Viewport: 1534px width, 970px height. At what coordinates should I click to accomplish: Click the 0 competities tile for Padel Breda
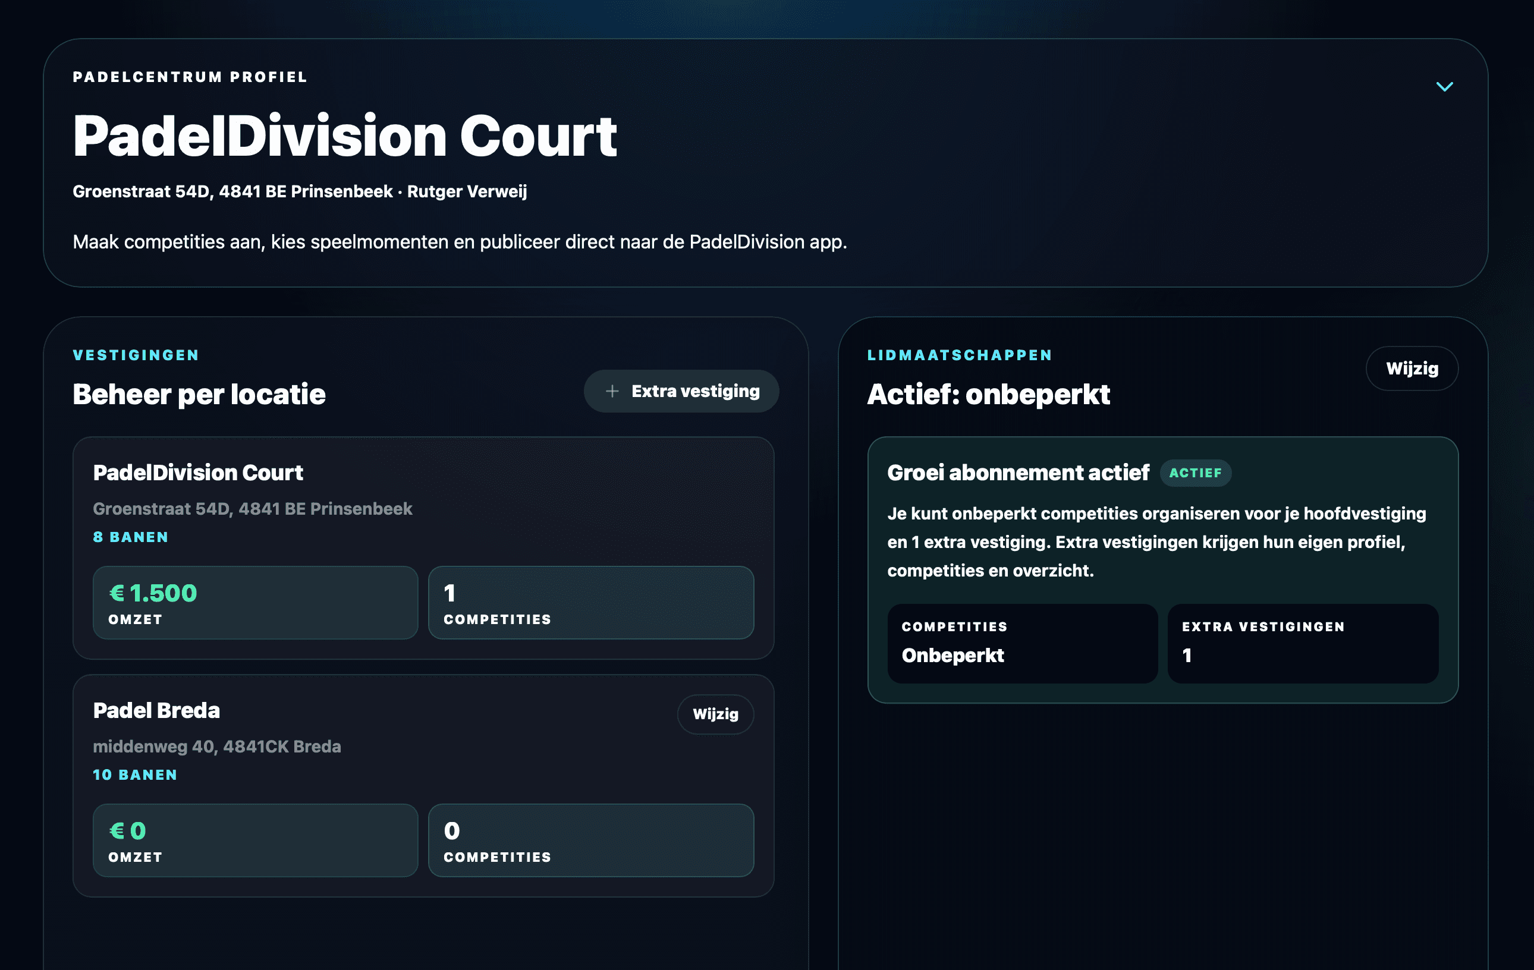(x=591, y=840)
